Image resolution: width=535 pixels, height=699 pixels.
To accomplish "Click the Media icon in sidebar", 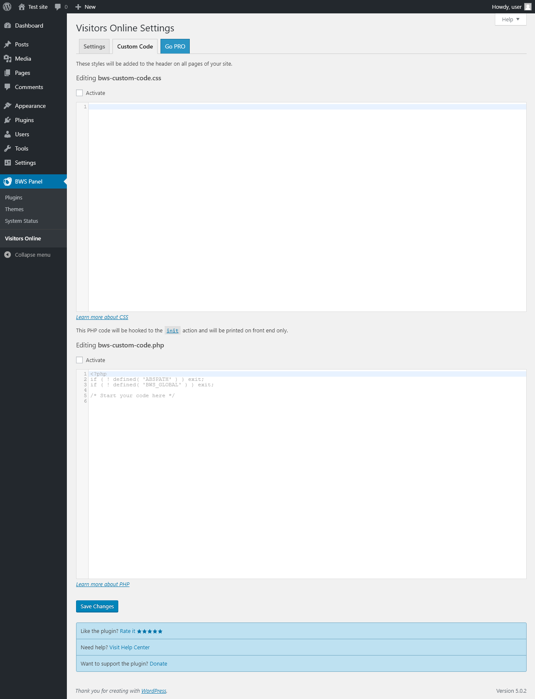I will pos(8,59).
